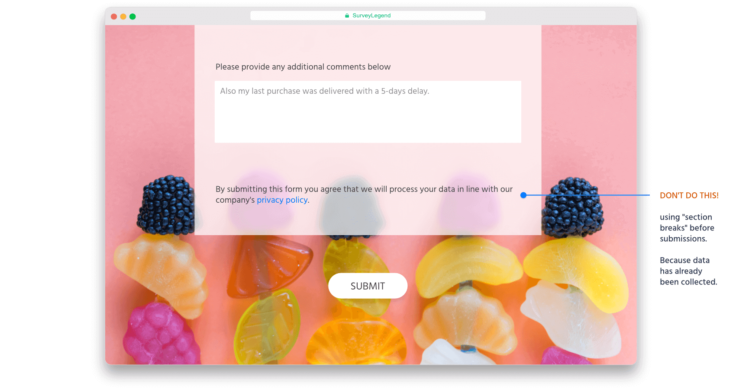
Task: Click the "By submitting this form" consent text
Action: click(364, 194)
